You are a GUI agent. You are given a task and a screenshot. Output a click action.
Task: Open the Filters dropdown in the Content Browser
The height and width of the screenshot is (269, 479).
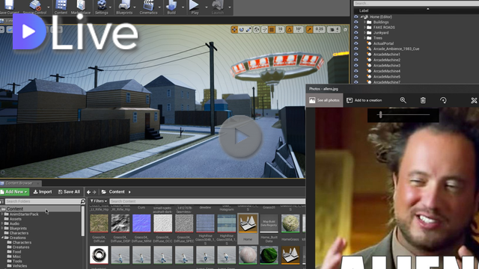[98, 201]
